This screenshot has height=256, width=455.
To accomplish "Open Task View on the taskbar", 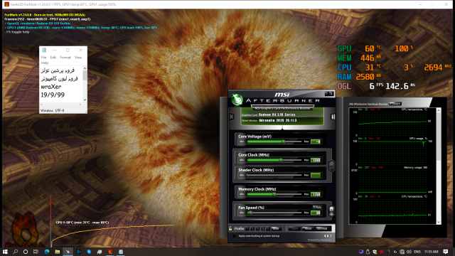I will click(36, 252).
